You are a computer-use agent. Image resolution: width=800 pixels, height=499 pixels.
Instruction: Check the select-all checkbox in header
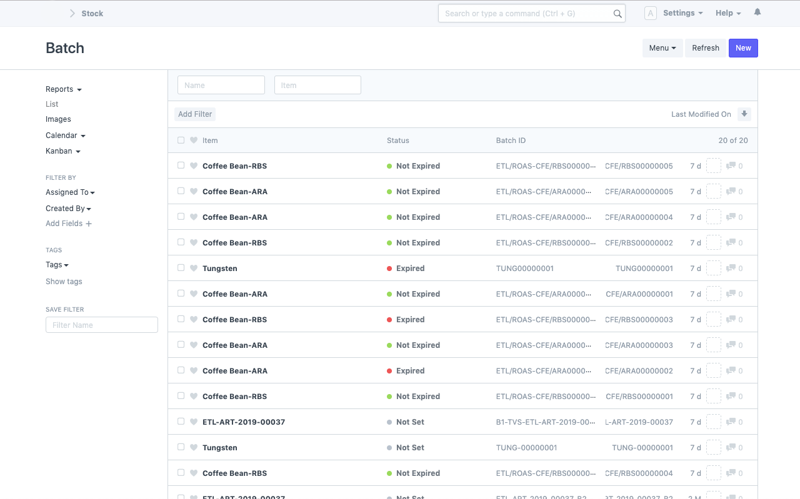click(x=181, y=141)
